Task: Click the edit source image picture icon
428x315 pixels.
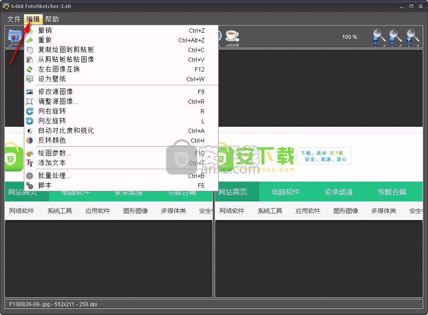Action: coord(30,92)
